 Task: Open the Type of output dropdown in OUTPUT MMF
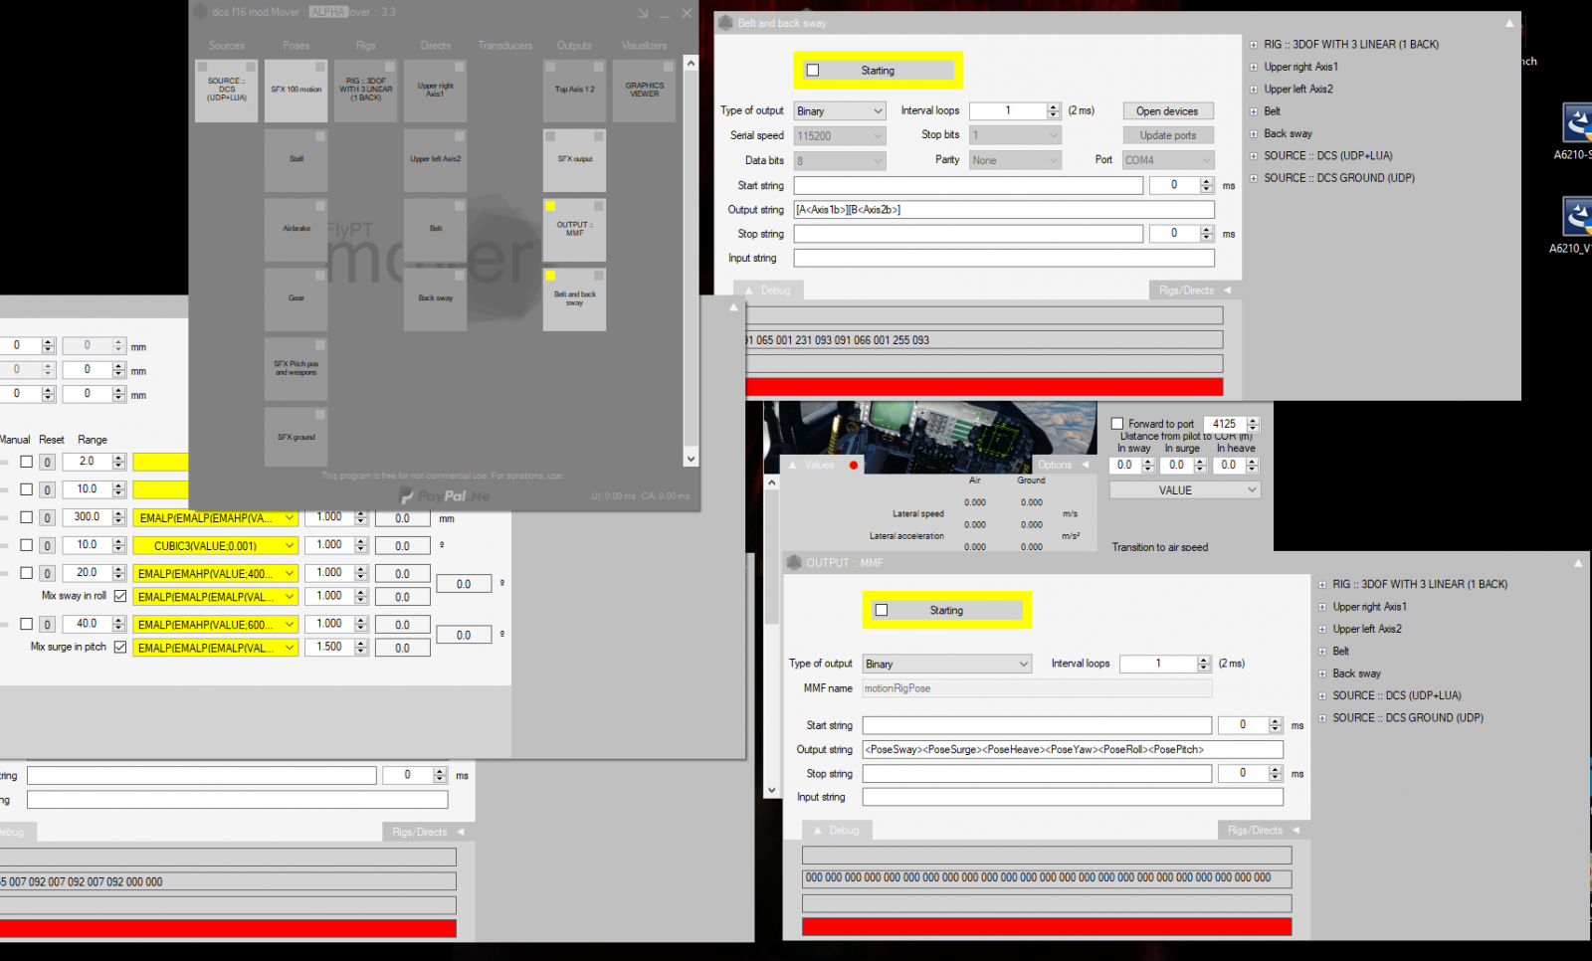pos(946,664)
